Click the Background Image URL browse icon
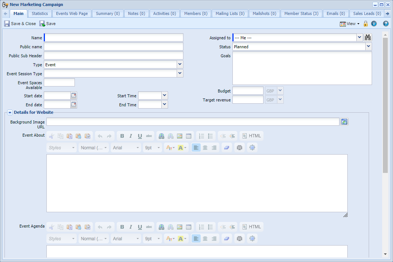The width and height of the screenshot is (393, 262). [344, 122]
